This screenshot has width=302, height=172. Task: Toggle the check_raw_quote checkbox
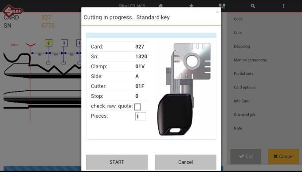pos(137,107)
